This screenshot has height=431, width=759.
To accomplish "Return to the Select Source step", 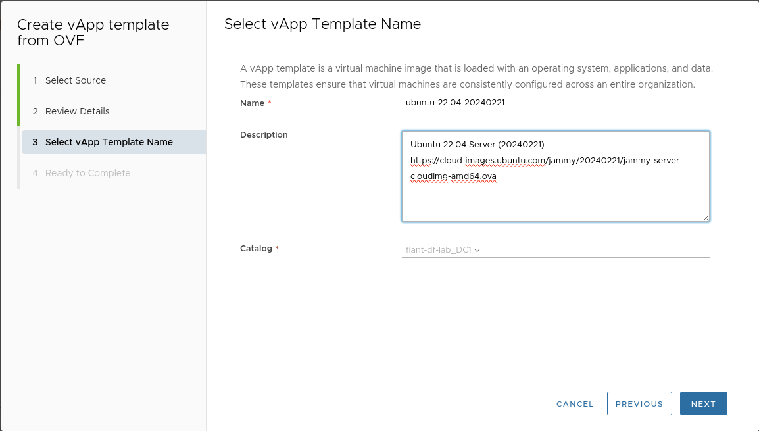I will [76, 80].
